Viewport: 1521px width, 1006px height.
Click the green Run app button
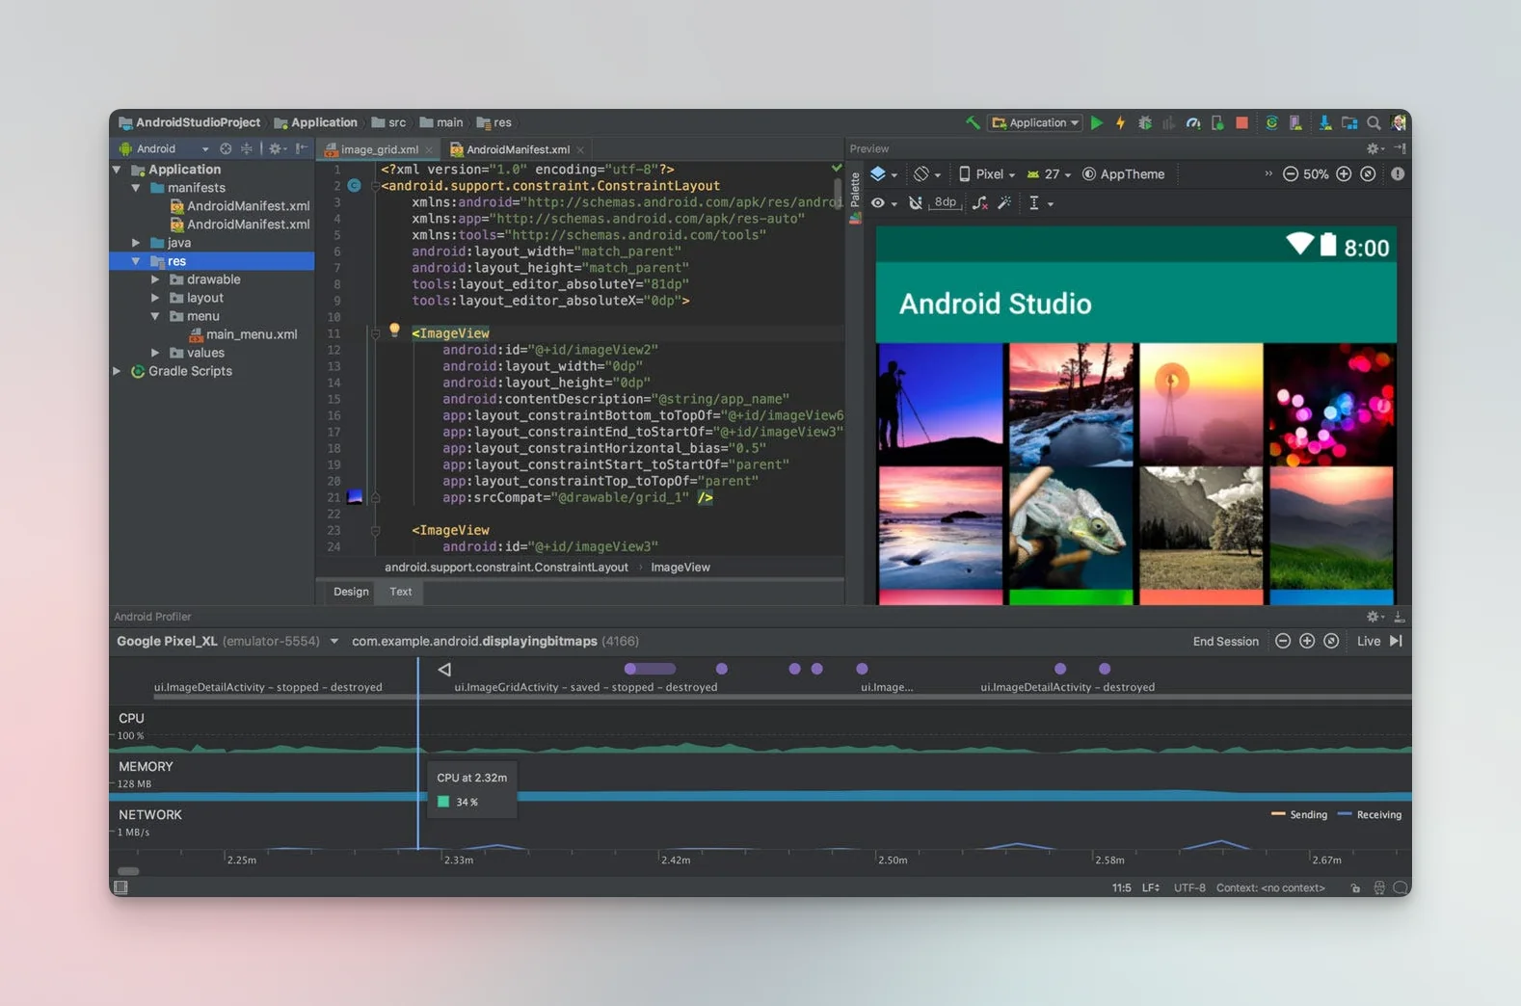pyautogui.click(x=1096, y=122)
